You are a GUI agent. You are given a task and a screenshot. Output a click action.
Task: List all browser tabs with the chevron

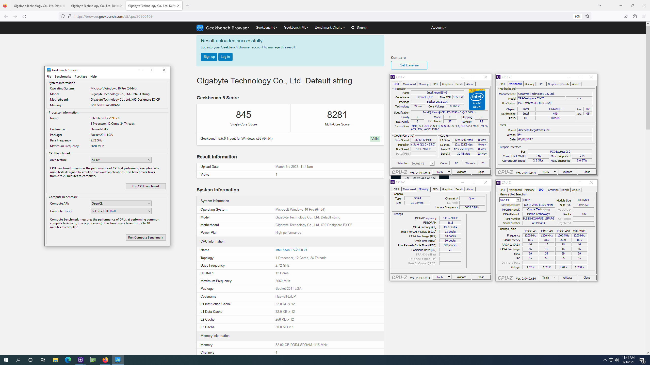(x=600, y=6)
